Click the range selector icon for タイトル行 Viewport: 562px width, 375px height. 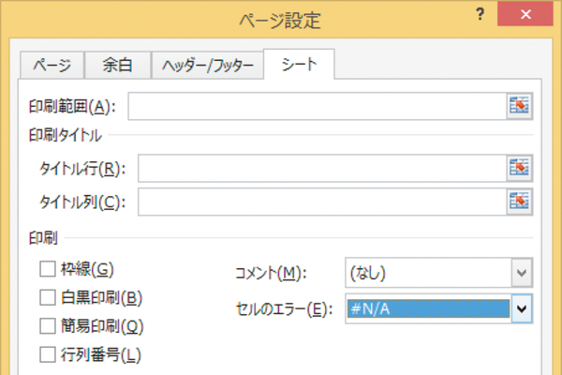click(x=519, y=168)
